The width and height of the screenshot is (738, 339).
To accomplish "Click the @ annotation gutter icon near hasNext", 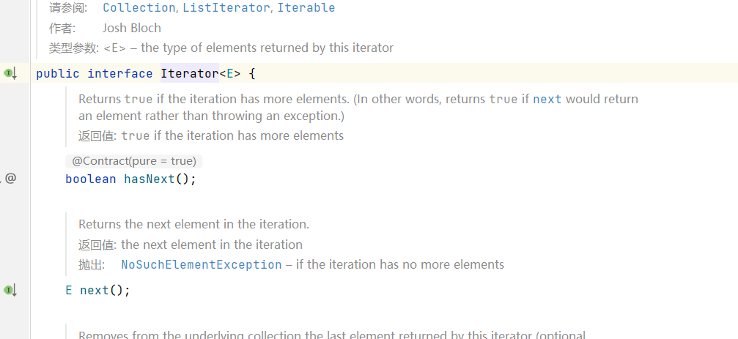I will click(10, 179).
